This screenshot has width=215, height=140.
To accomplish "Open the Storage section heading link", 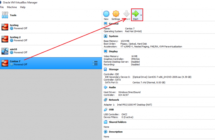I will point(114,69).
